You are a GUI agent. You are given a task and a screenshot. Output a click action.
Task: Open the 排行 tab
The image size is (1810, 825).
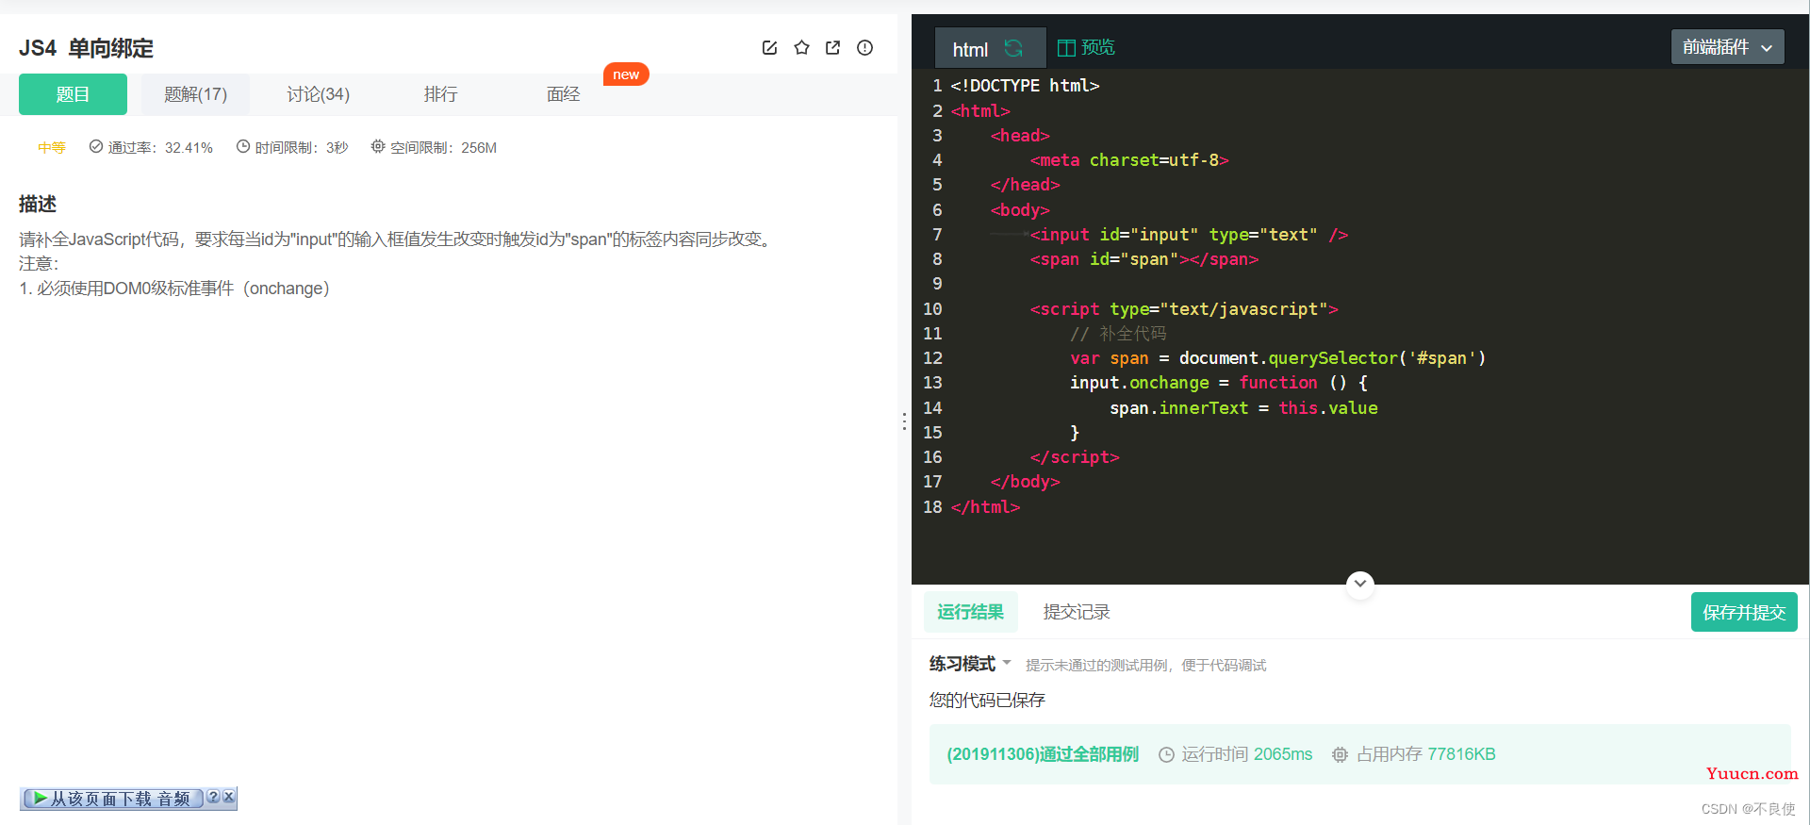[x=440, y=94]
